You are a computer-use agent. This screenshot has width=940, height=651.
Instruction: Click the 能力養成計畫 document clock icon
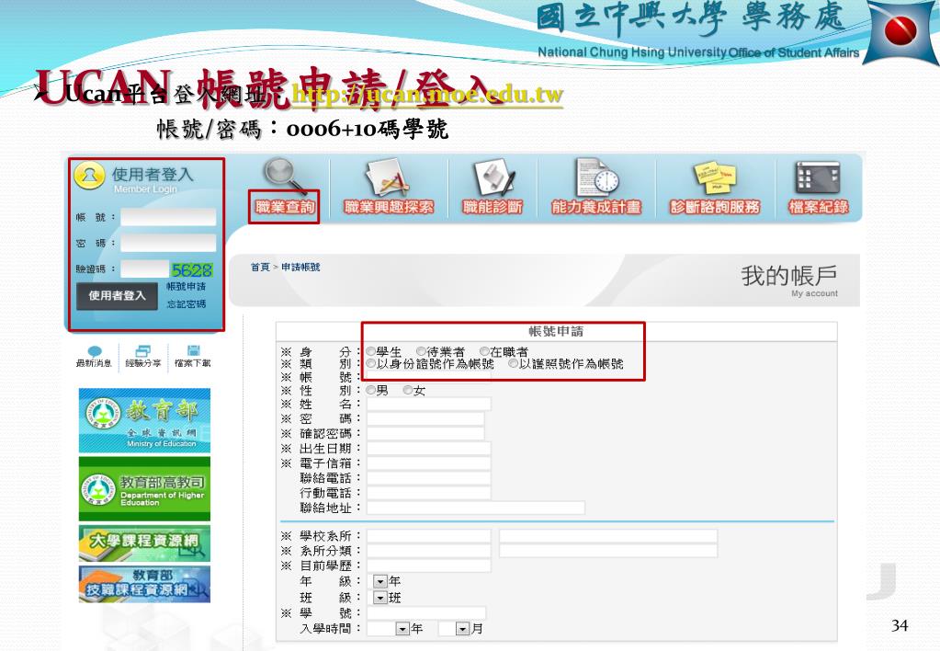tap(597, 177)
